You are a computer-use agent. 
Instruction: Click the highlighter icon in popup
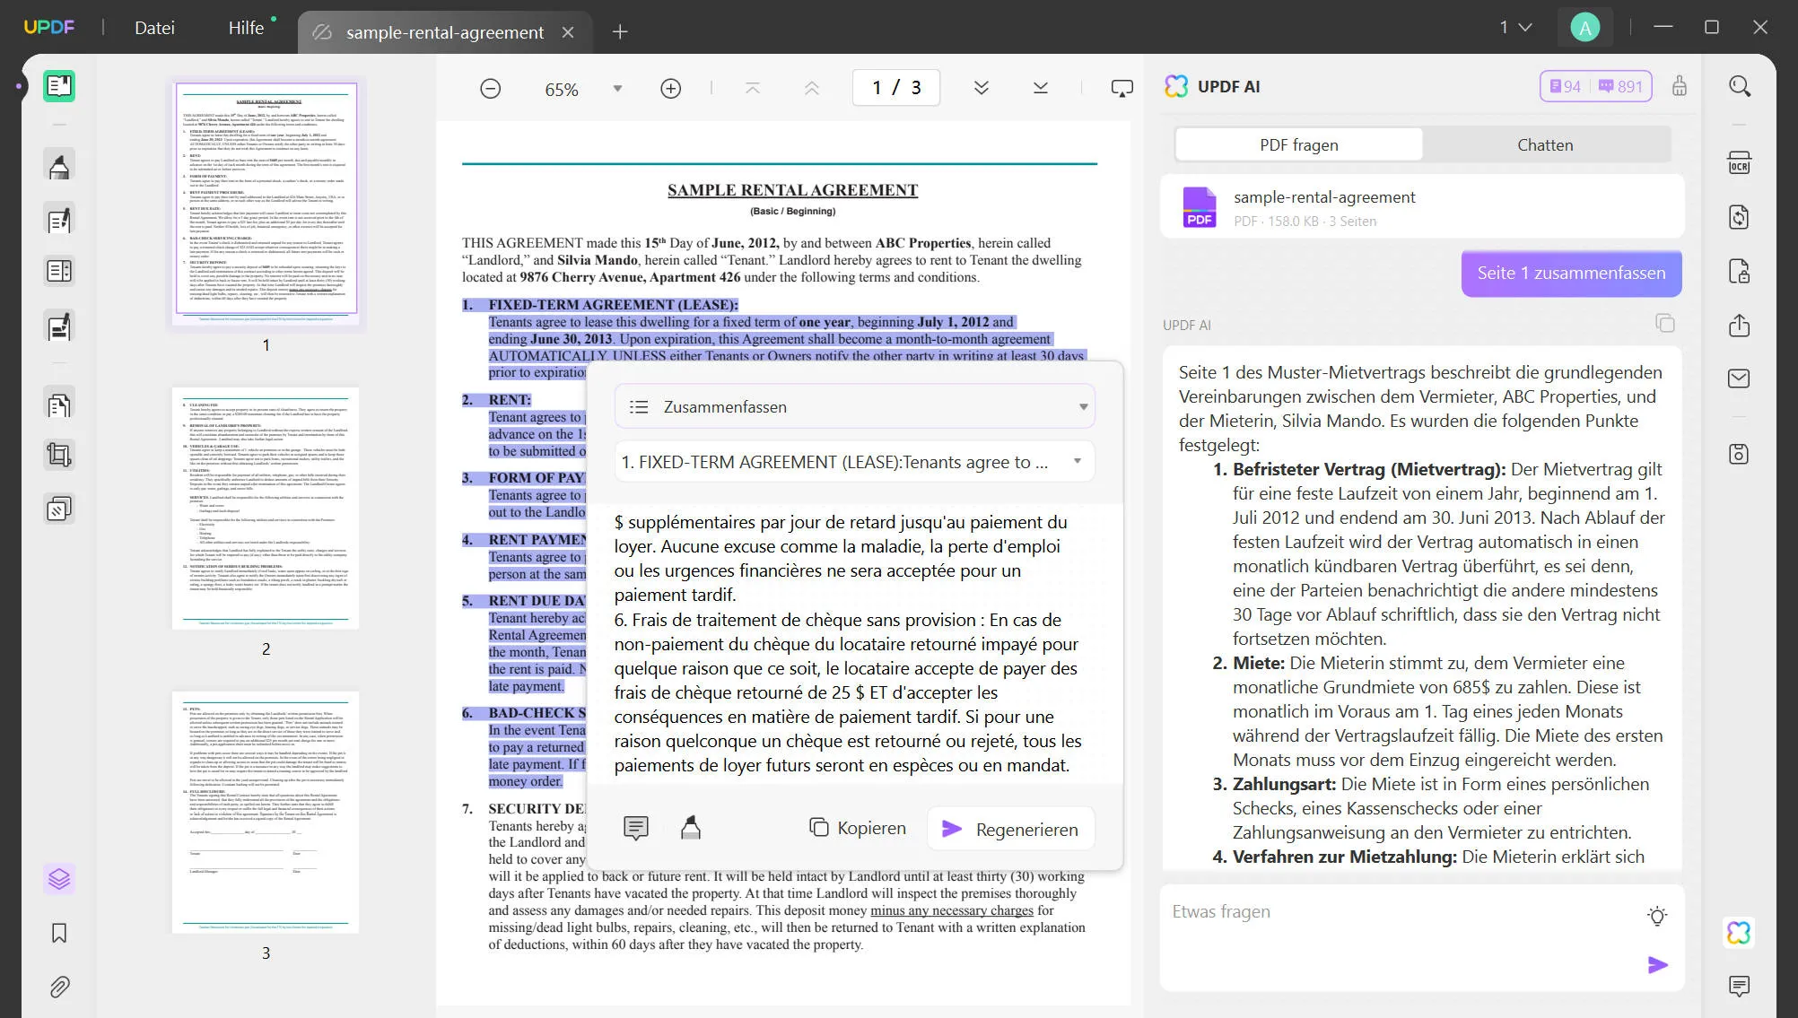690,828
